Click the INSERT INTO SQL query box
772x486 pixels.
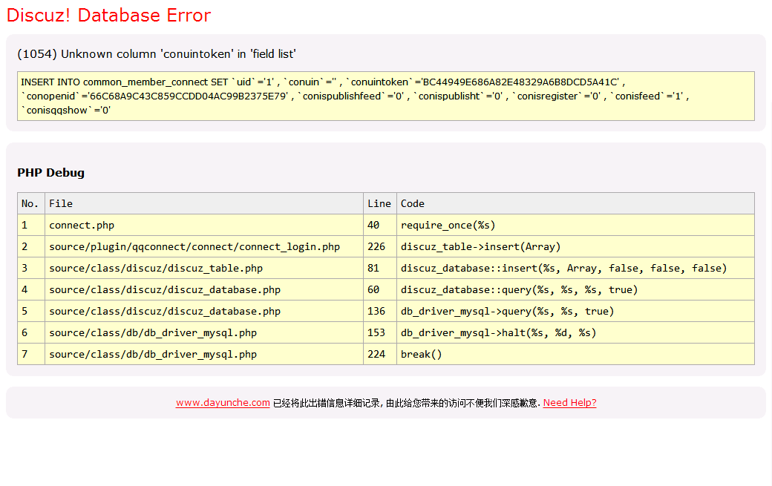tap(386, 96)
